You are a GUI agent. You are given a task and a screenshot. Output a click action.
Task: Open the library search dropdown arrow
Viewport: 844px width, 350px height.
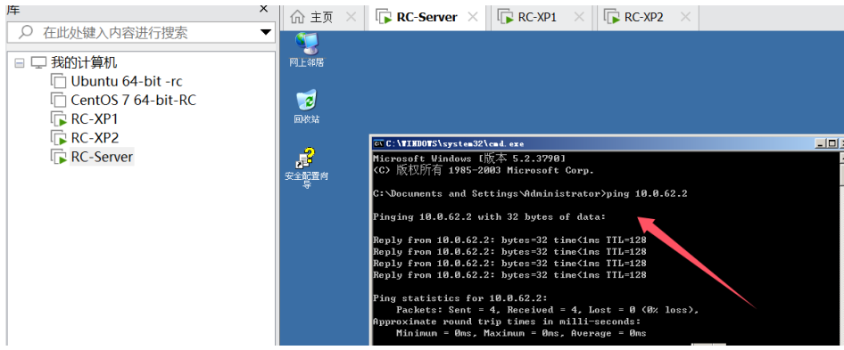(x=266, y=32)
